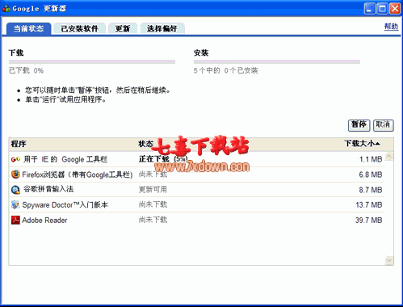Screen dimensions: 403x307
Task: Click the 39.7 MB size value
Action: 369,221
